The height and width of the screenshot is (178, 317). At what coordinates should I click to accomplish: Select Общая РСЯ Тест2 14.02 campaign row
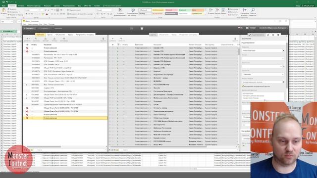(65, 68)
